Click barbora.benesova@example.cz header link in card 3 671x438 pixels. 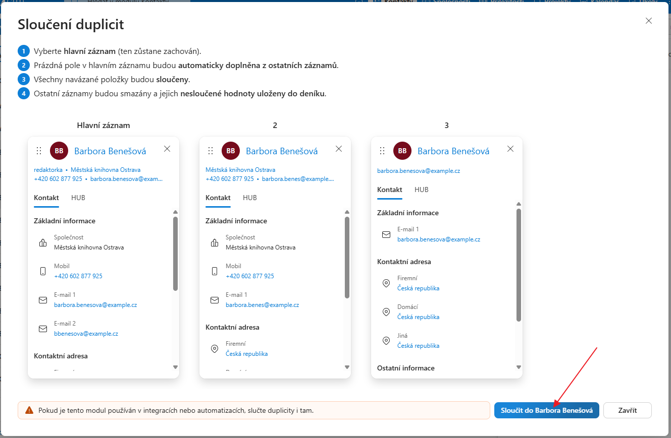419,171
